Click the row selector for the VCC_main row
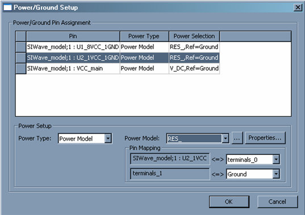Viewport: 305px width, 215px height. pyautogui.click(x=21, y=69)
